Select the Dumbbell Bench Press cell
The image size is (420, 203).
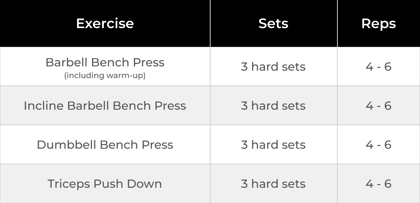click(105, 144)
